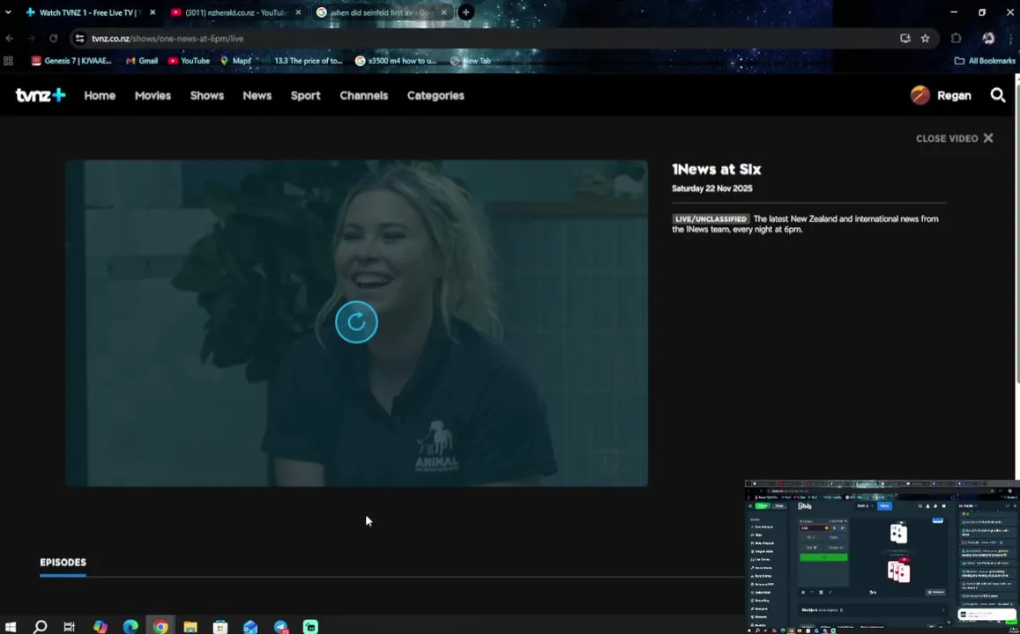Launch Copilot from the taskbar
Image resolution: width=1020 pixels, height=634 pixels.
tap(101, 627)
